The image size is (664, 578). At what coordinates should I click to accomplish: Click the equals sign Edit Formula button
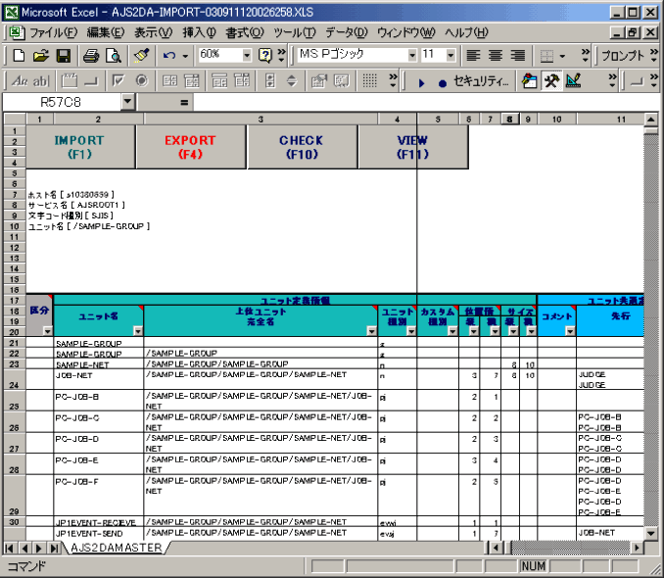pos(184,102)
